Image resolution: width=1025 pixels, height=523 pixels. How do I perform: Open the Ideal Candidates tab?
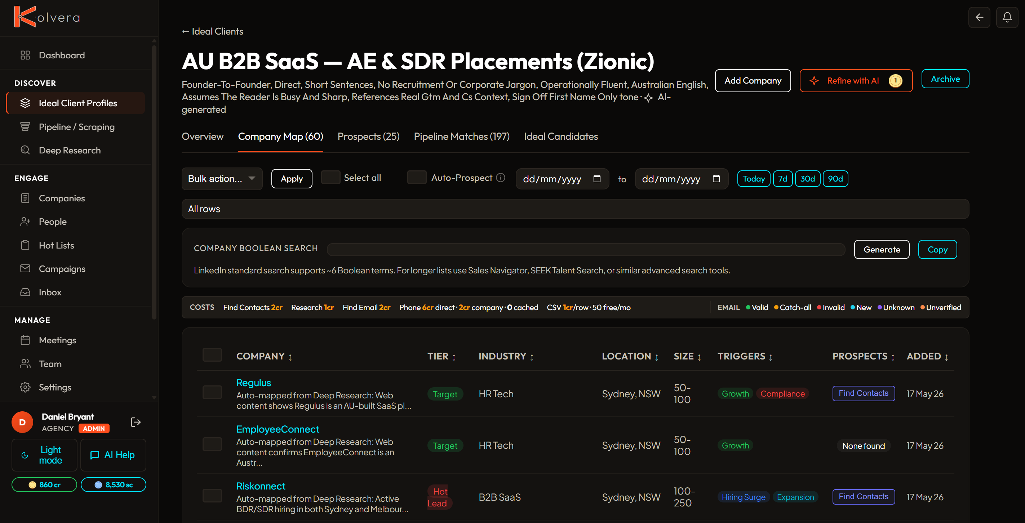click(x=561, y=137)
